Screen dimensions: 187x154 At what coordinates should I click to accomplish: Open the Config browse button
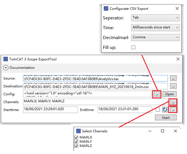pos(157,94)
